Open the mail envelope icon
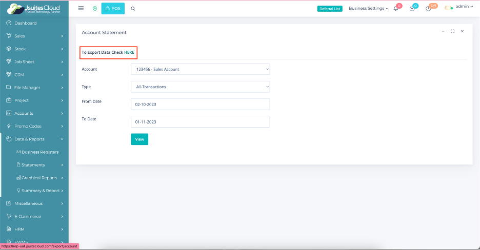The width and height of the screenshot is (480, 250). [x=412, y=9]
